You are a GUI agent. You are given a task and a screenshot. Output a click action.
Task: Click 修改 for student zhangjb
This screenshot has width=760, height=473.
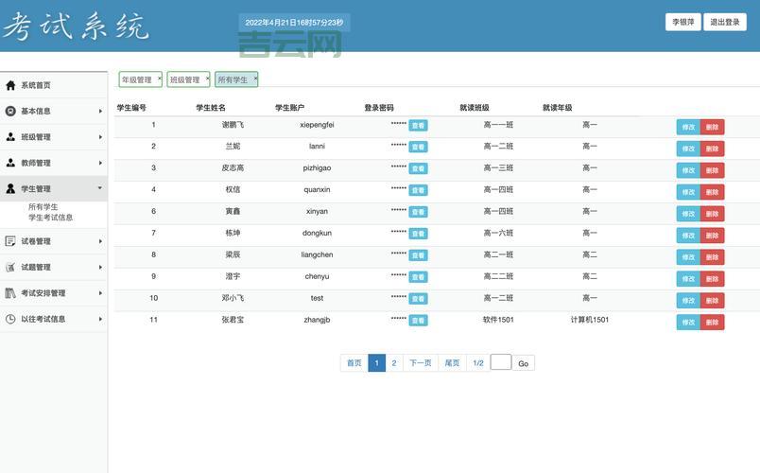[x=688, y=323]
